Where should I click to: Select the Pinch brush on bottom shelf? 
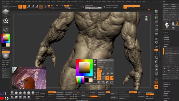(33, 93)
